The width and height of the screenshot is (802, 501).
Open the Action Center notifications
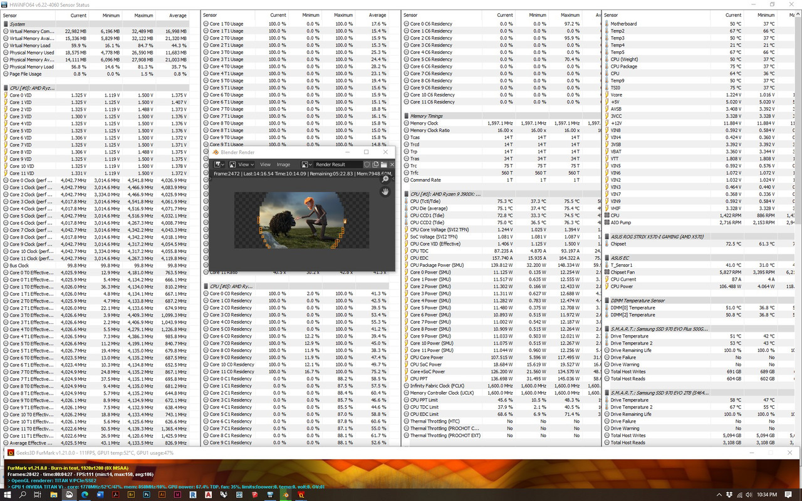tap(788, 494)
